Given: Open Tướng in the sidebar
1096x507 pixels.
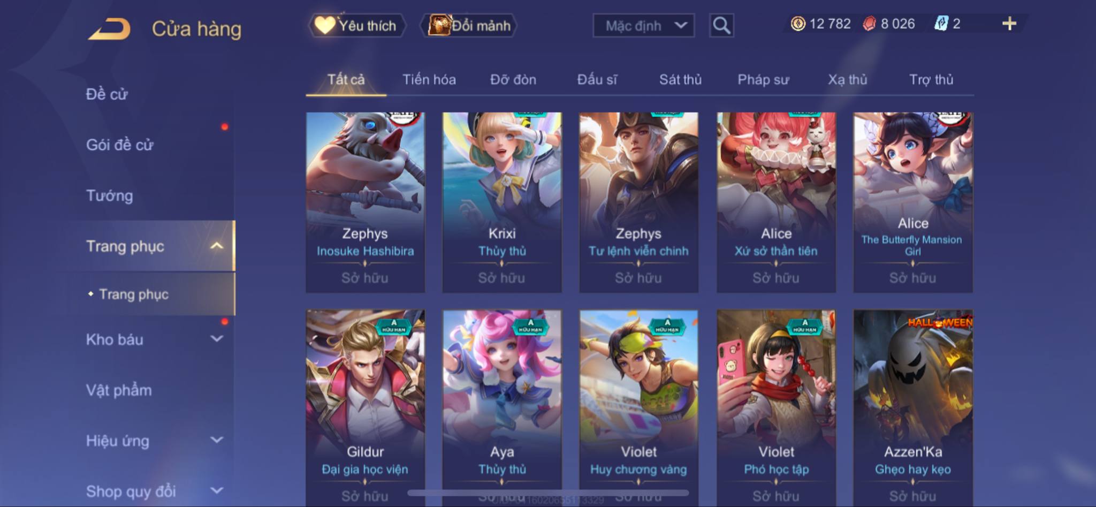Looking at the screenshot, I should (110, 195).
